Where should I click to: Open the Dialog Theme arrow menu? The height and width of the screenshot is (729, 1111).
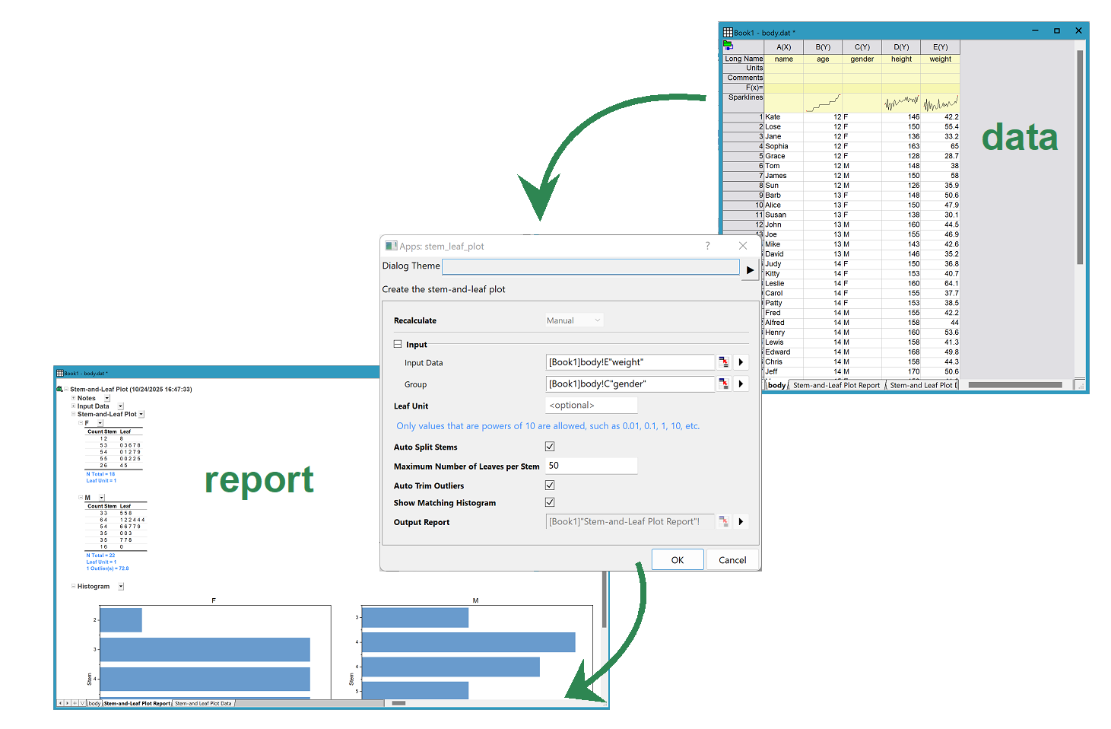[750, 270]
